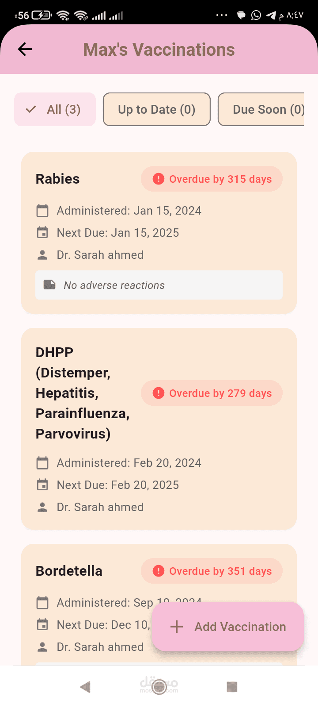Click the Rabies administered calendar icon
Image resolution: width=318 pixels, height=708 pixels.
click(x=42, y=211)
